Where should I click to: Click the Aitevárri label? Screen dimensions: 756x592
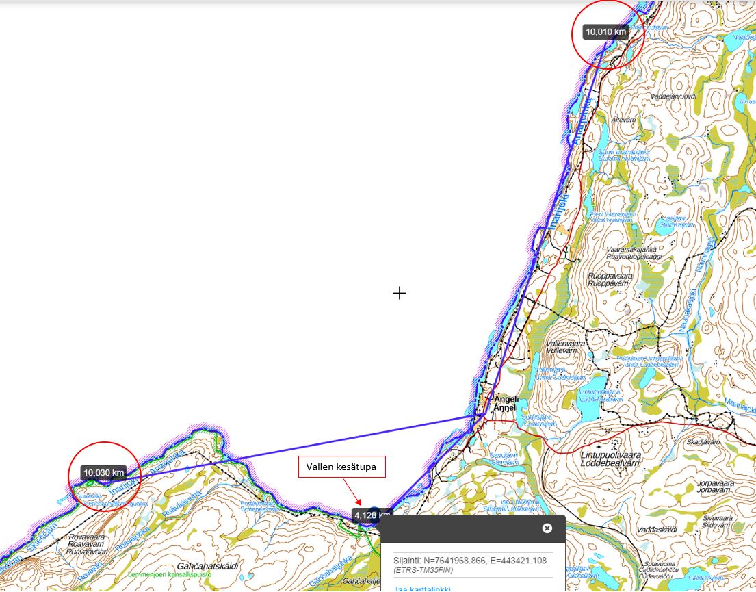pos(623,120)
